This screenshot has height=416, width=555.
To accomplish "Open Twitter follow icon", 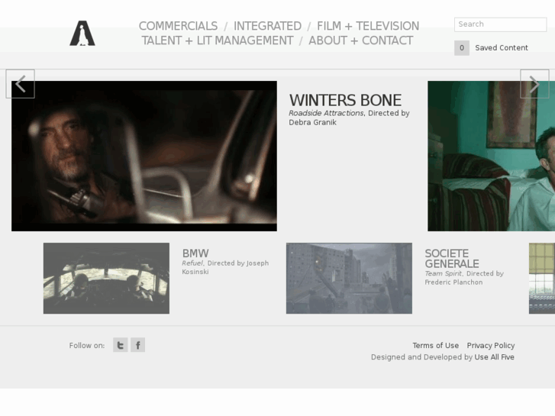I will [121, 345].
